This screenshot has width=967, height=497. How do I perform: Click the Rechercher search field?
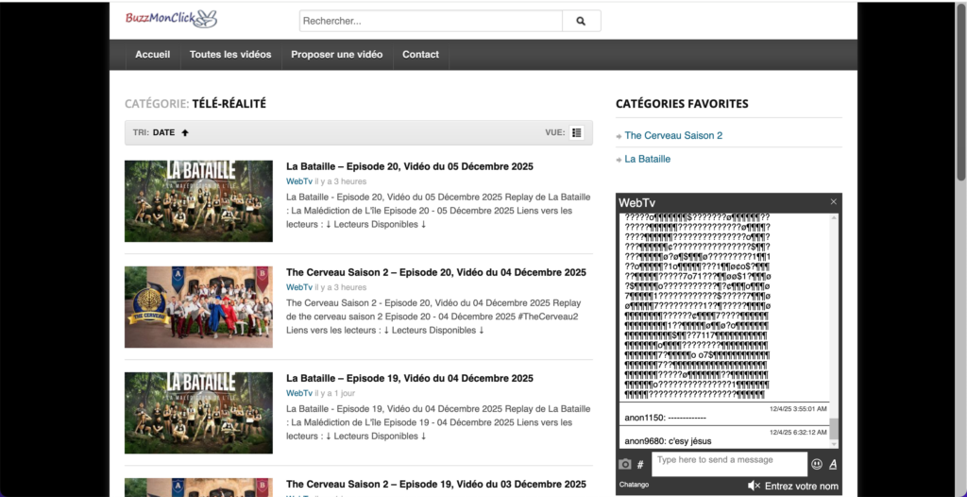click(431, 21)
